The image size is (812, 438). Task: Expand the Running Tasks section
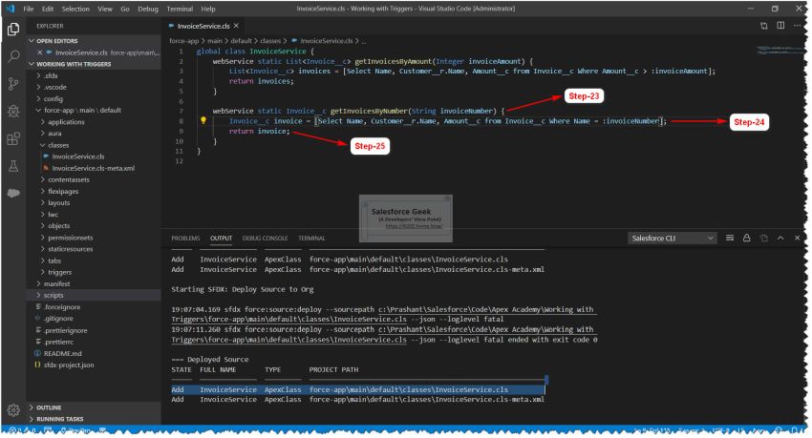[x=94, y=419]
